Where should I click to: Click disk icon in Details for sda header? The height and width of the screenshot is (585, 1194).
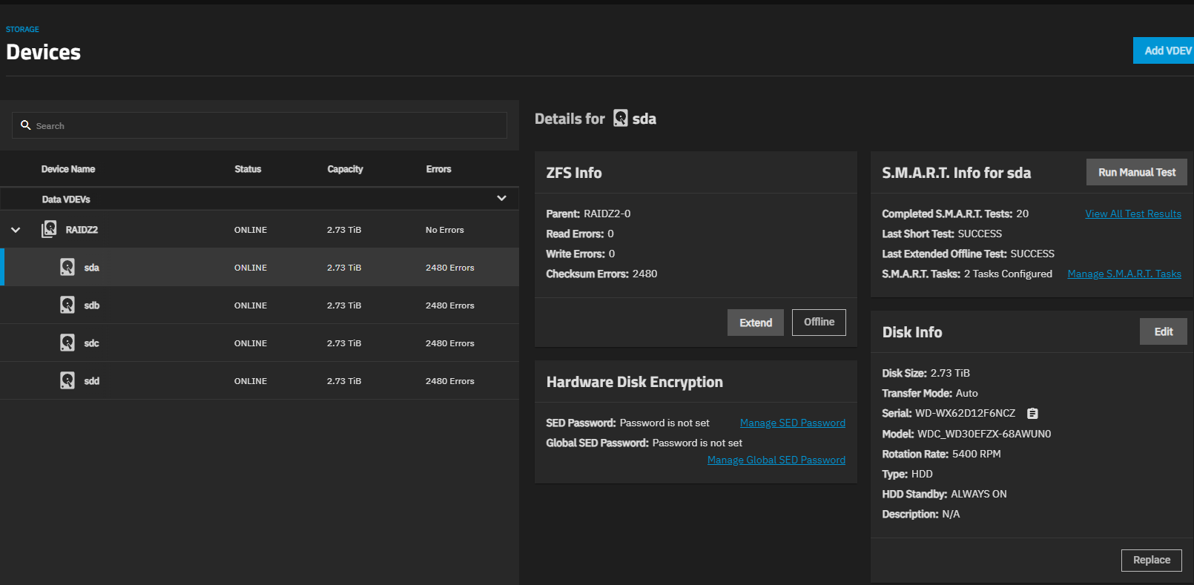coord(621,119)
